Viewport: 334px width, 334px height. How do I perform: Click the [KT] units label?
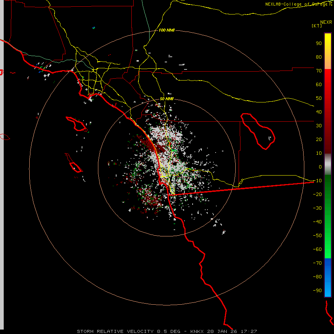317,26
